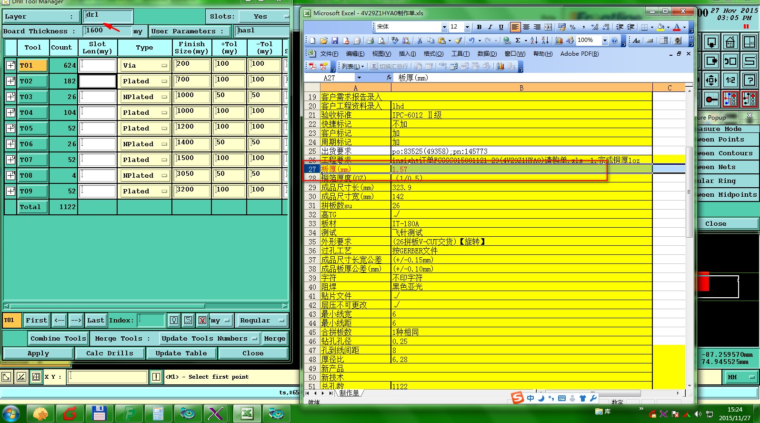Viewport: 760px width, 423px height.
Task: Toggle the plus box for tool T06
Action: pyautogui.click(x=10, y=144)
